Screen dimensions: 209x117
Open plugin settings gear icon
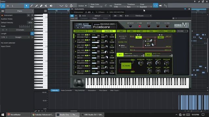click(x=173, y=18)
